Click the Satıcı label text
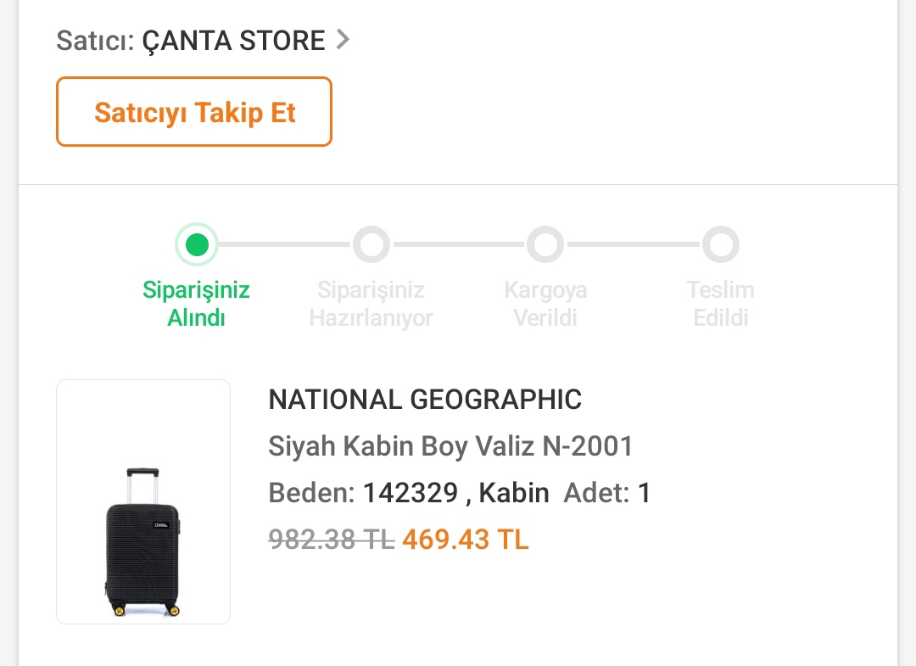 [95, 40]
